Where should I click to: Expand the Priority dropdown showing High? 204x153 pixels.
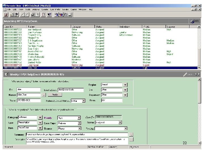[x=79, y=118]
